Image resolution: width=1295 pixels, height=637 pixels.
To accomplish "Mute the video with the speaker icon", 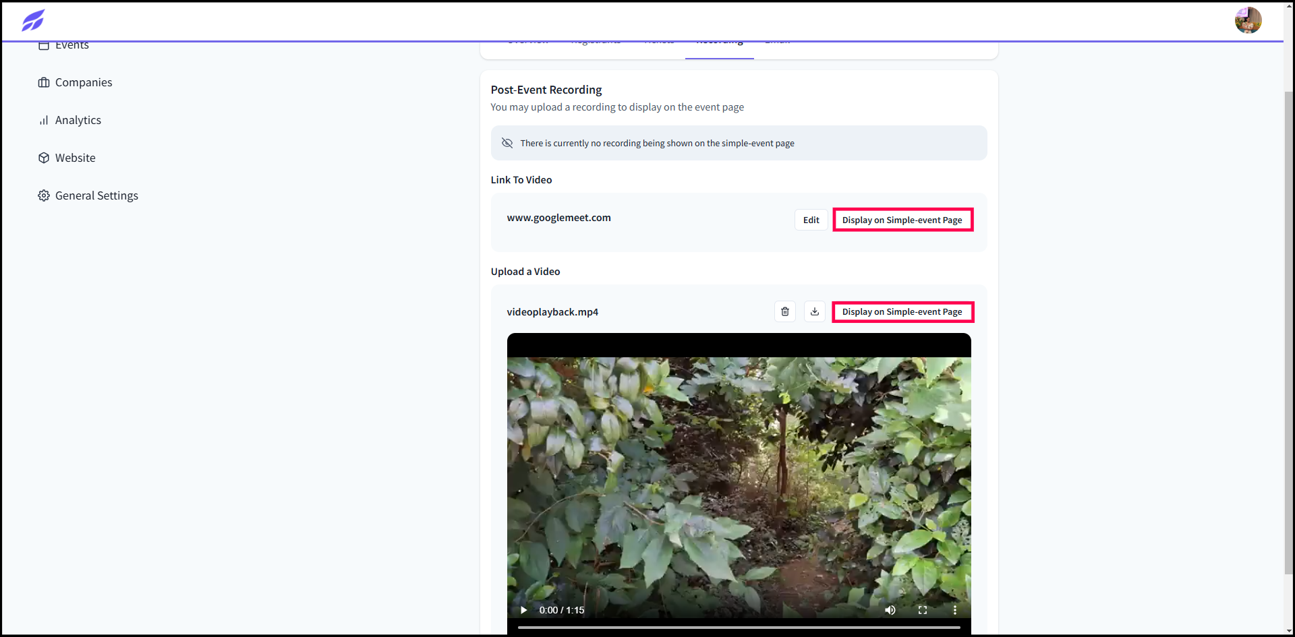I will point(890,610).
